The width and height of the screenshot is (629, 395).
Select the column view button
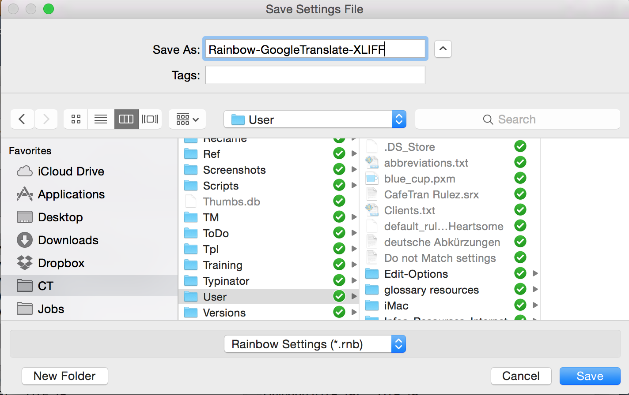pyautogui.click(x=126, y=119)
